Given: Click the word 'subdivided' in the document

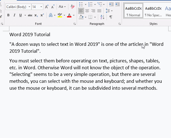Looking at the screenshot, I should 99,88.
